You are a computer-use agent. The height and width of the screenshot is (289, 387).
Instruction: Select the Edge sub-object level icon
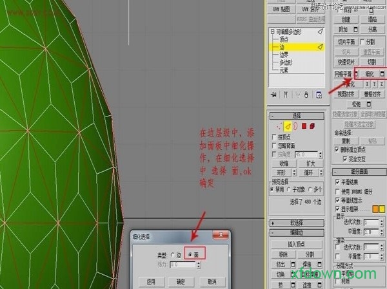288,126
